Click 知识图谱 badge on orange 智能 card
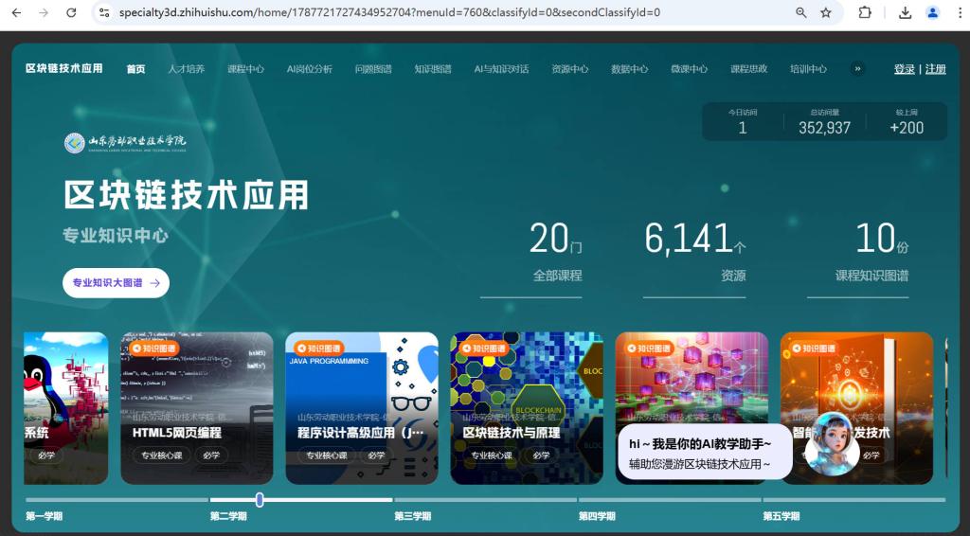 click(813, 348)
